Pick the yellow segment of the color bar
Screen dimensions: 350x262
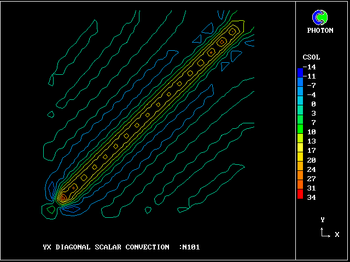pyautogui.click(x=300, y=146)
